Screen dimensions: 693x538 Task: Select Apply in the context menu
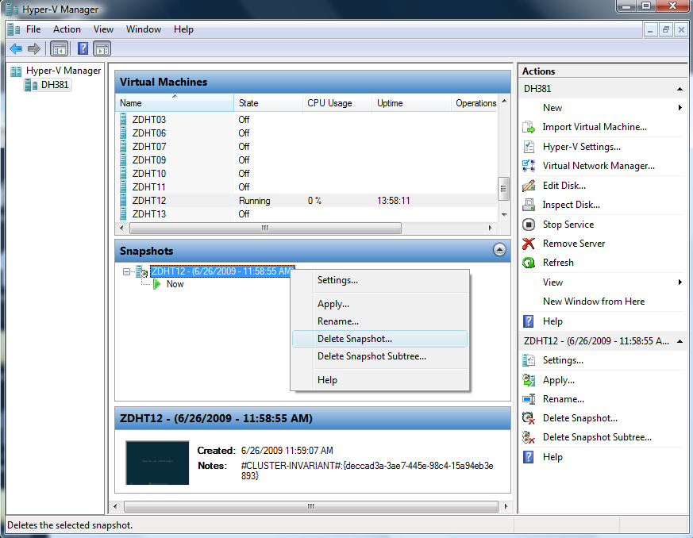pos(333,304)
